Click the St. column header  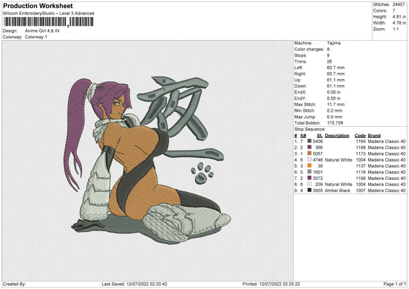click(320, 136)
